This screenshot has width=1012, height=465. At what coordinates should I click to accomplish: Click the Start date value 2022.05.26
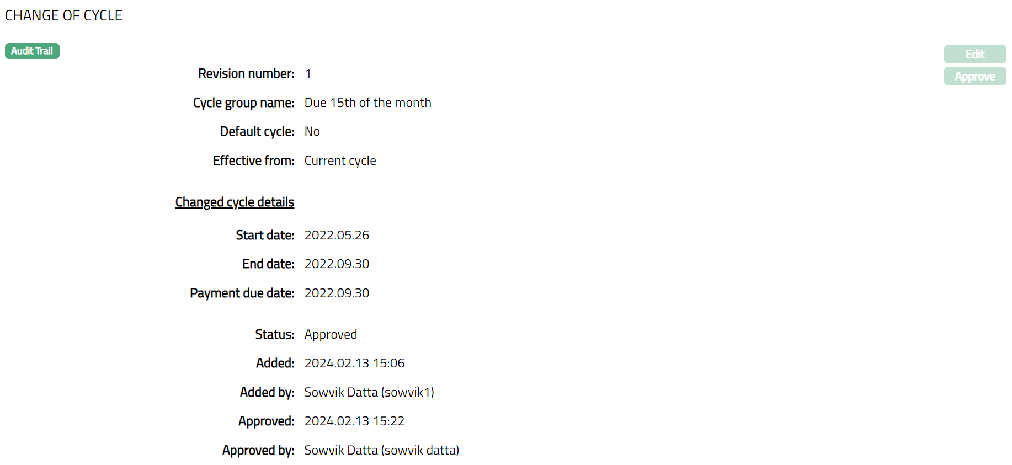click(x=337, y=236)
